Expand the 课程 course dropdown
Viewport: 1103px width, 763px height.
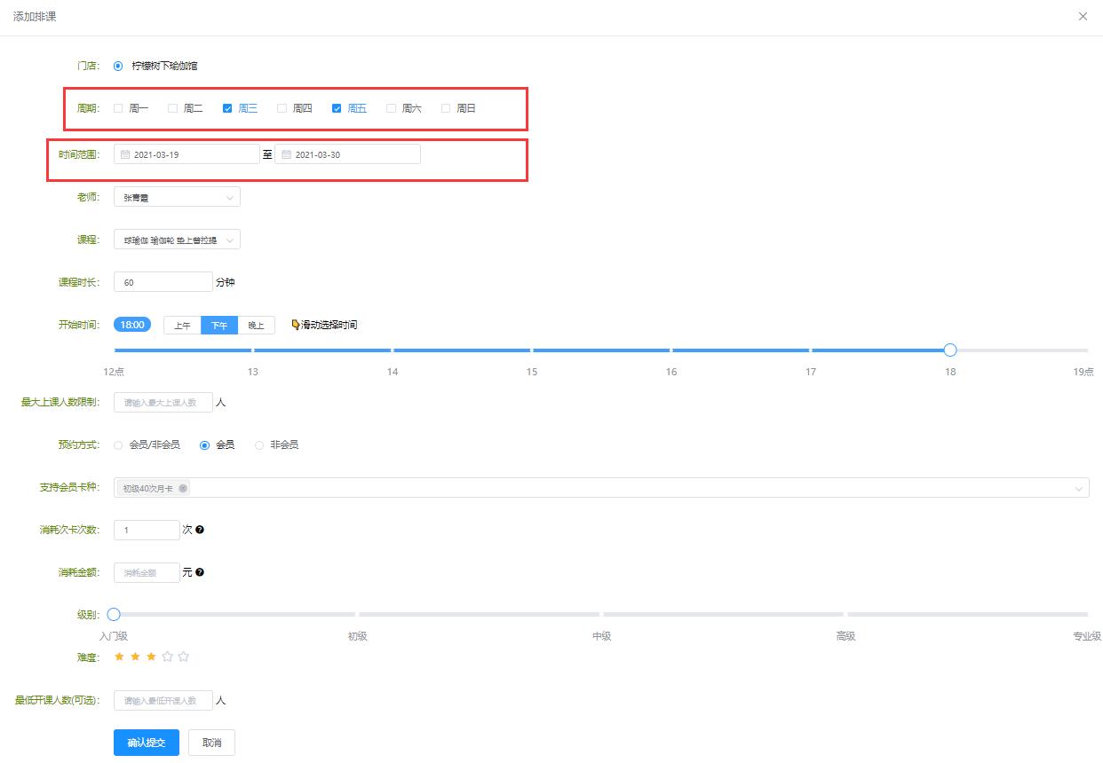[x=177, y=240]
